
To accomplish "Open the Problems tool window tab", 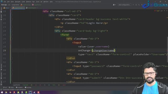I will (x=19, y=87).
